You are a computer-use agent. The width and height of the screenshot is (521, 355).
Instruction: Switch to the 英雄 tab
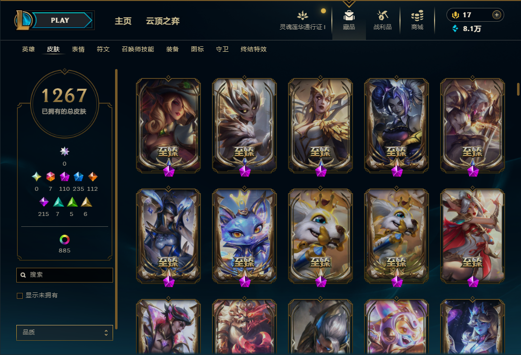[28, 49]
